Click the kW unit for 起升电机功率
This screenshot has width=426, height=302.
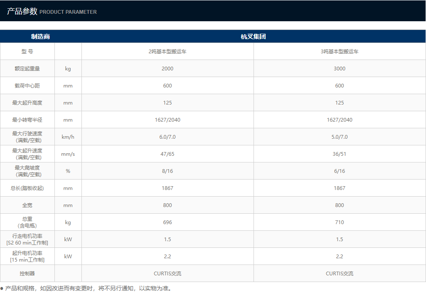(68, 257)
